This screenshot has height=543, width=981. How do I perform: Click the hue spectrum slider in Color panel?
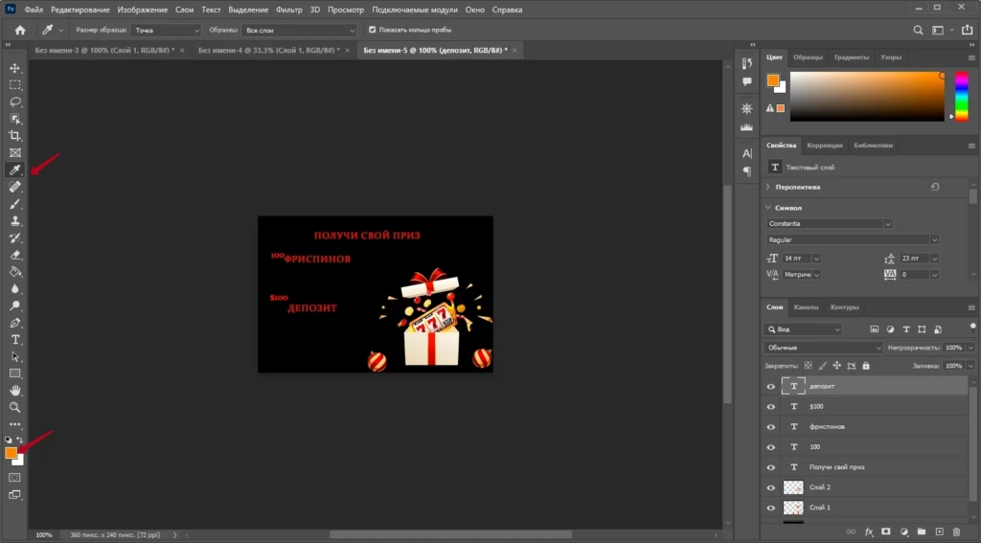click(961, 97)
